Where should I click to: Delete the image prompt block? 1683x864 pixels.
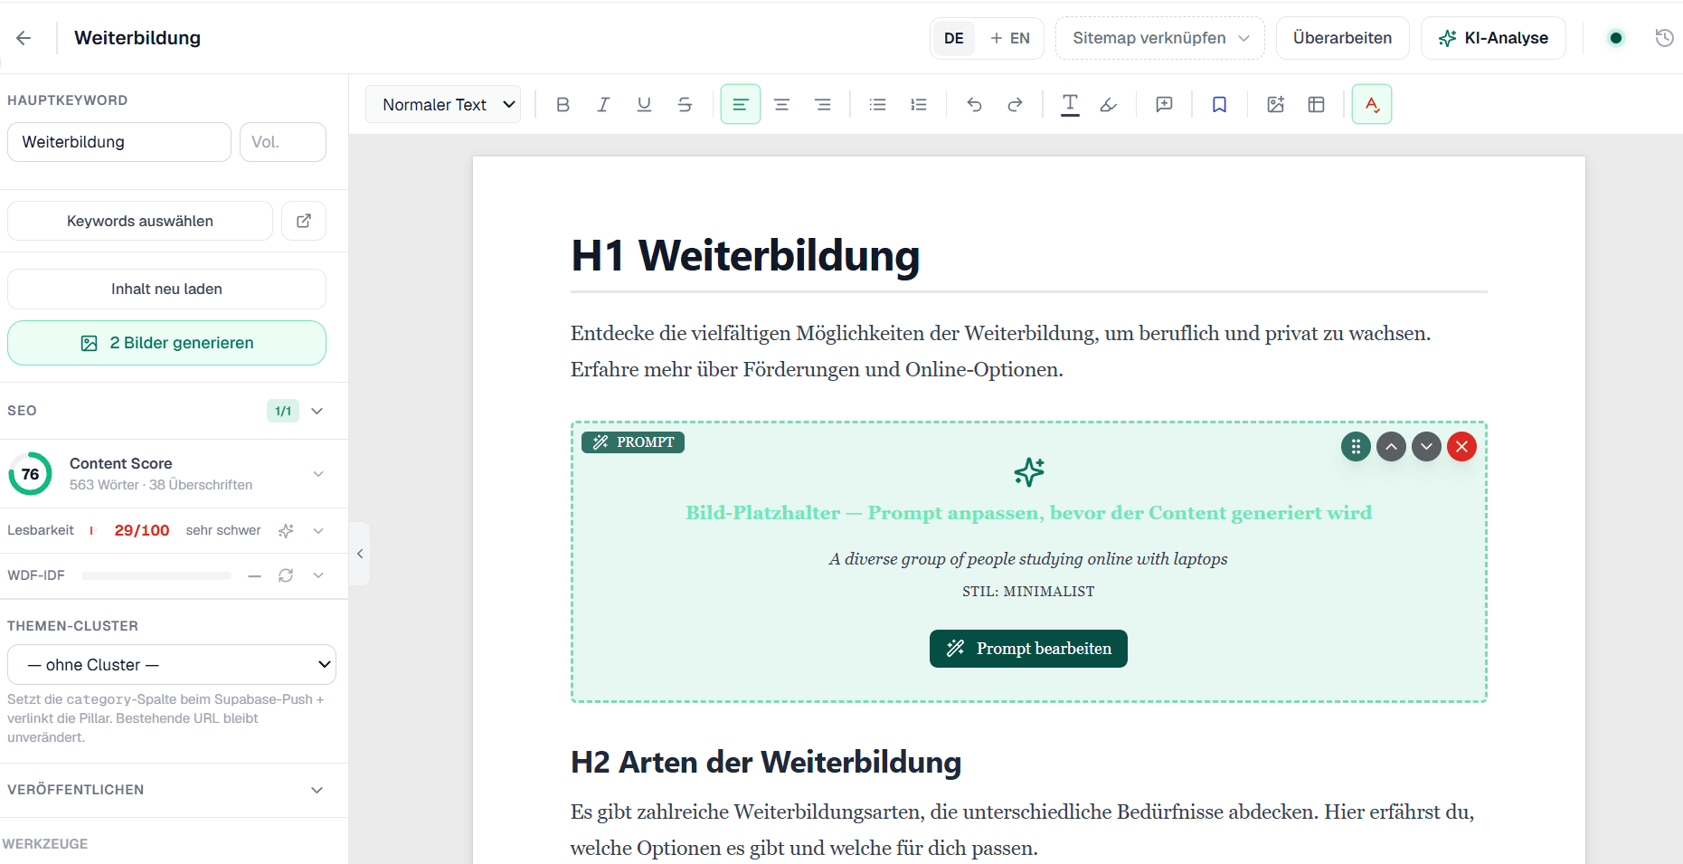(x=1461, y=447)
